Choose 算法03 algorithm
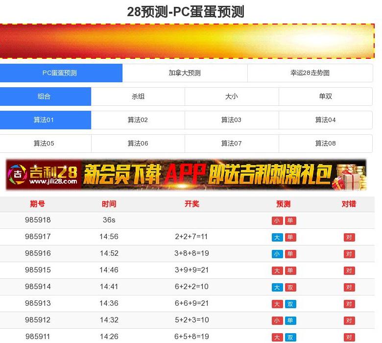Viewport: 382px width, 343px height. [x=232, y=120]
